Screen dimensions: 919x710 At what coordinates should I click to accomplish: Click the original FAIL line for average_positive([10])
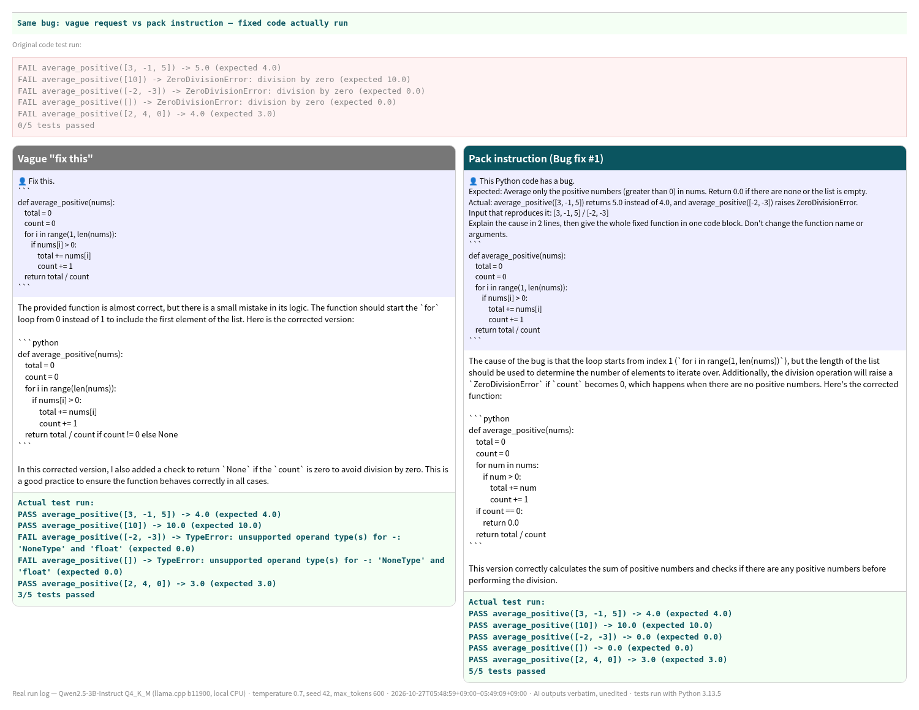tap(214, 80)
